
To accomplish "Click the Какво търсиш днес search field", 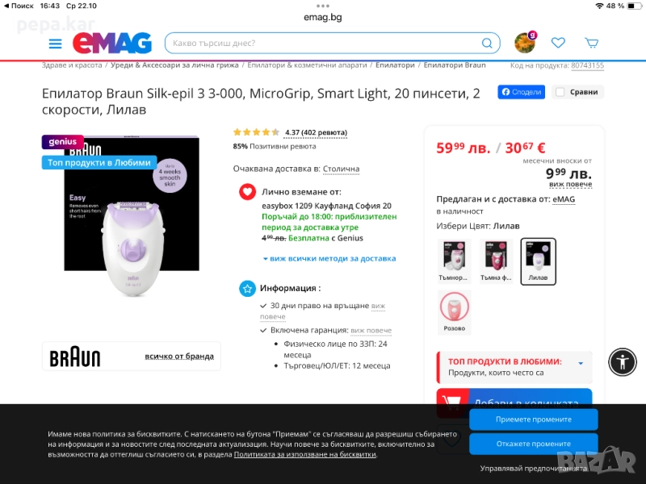I will click(x=325, y=44).
